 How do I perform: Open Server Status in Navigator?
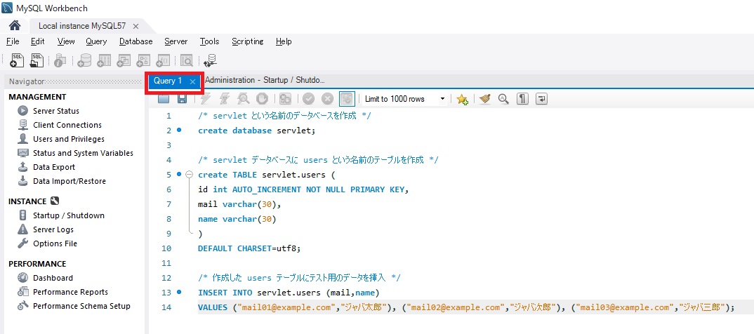(55, 111)
